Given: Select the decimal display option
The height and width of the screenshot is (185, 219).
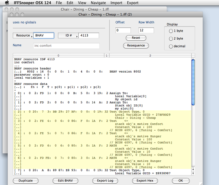Looking at the screenshot, I should (x=171, y=46).
